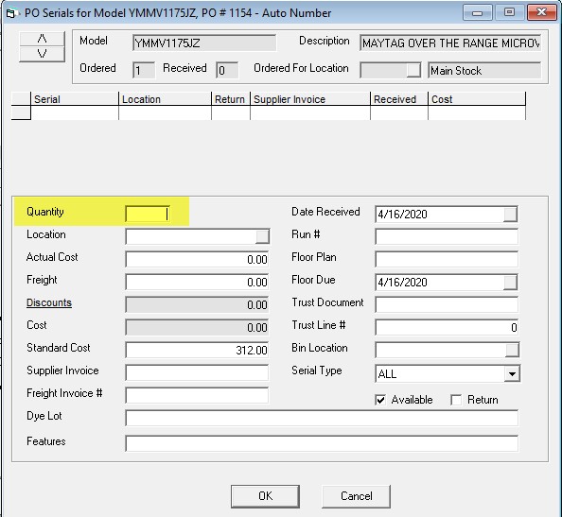Click the Bin Location text field
Screen dimensions: 562x517
click(440, 350)
